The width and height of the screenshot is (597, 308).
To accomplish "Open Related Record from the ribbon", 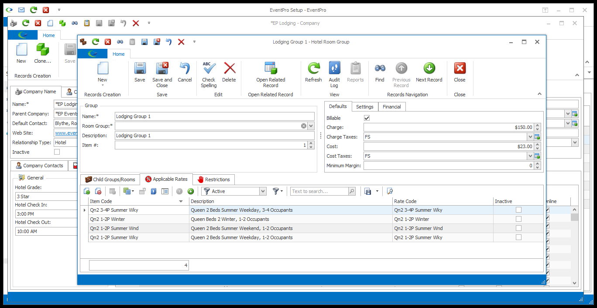I will tap(271, 74).
